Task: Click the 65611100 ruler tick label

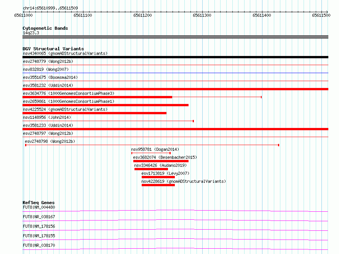Action: coord(83,15)
